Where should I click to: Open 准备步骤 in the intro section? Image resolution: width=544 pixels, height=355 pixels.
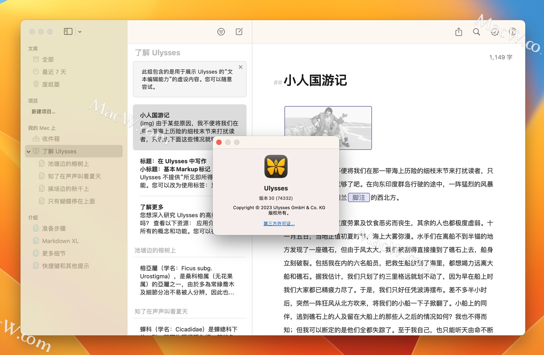[x=54, y=228]
